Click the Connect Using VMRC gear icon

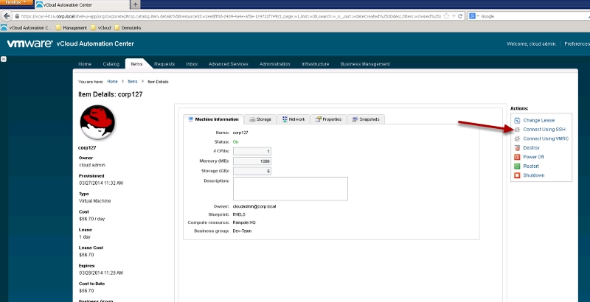pyautogui.click(x=517, y=138)
